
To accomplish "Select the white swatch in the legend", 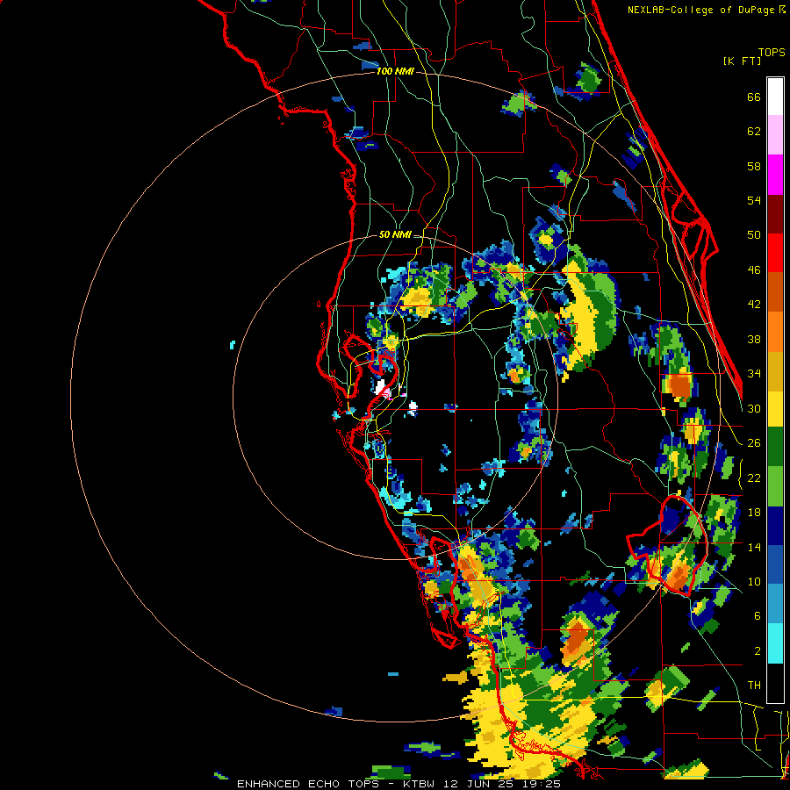I will pyautogui.click(x=775, y=97).
